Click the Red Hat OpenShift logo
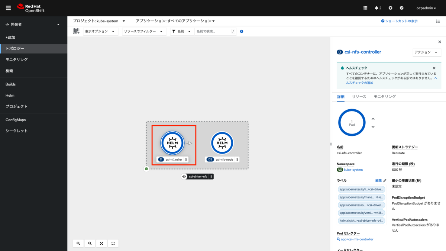The height and width of the screenshot is (251, 446). (x=30, y=8)
